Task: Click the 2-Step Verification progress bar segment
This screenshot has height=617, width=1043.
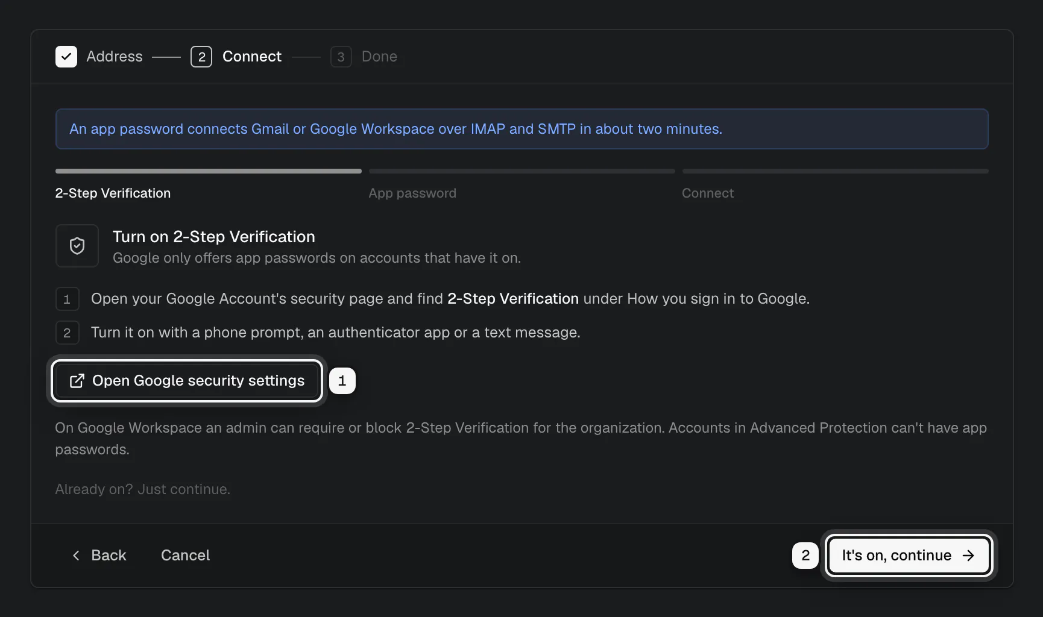Action: coord(209,171)
